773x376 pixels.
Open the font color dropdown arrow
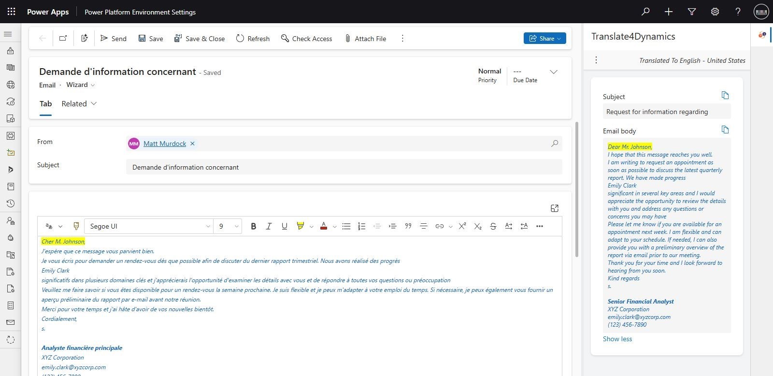[334, 227]
